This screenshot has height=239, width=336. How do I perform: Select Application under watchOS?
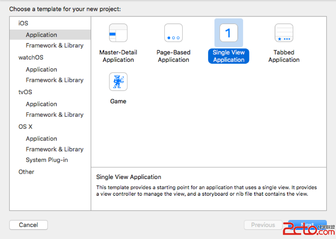pos(42,69)
